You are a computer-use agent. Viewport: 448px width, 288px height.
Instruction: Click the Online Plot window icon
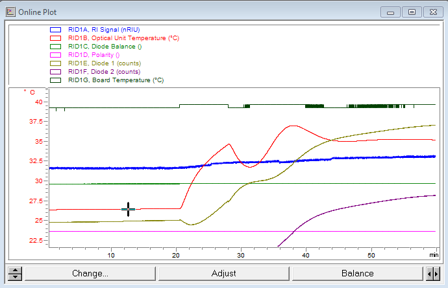[10, 12]
